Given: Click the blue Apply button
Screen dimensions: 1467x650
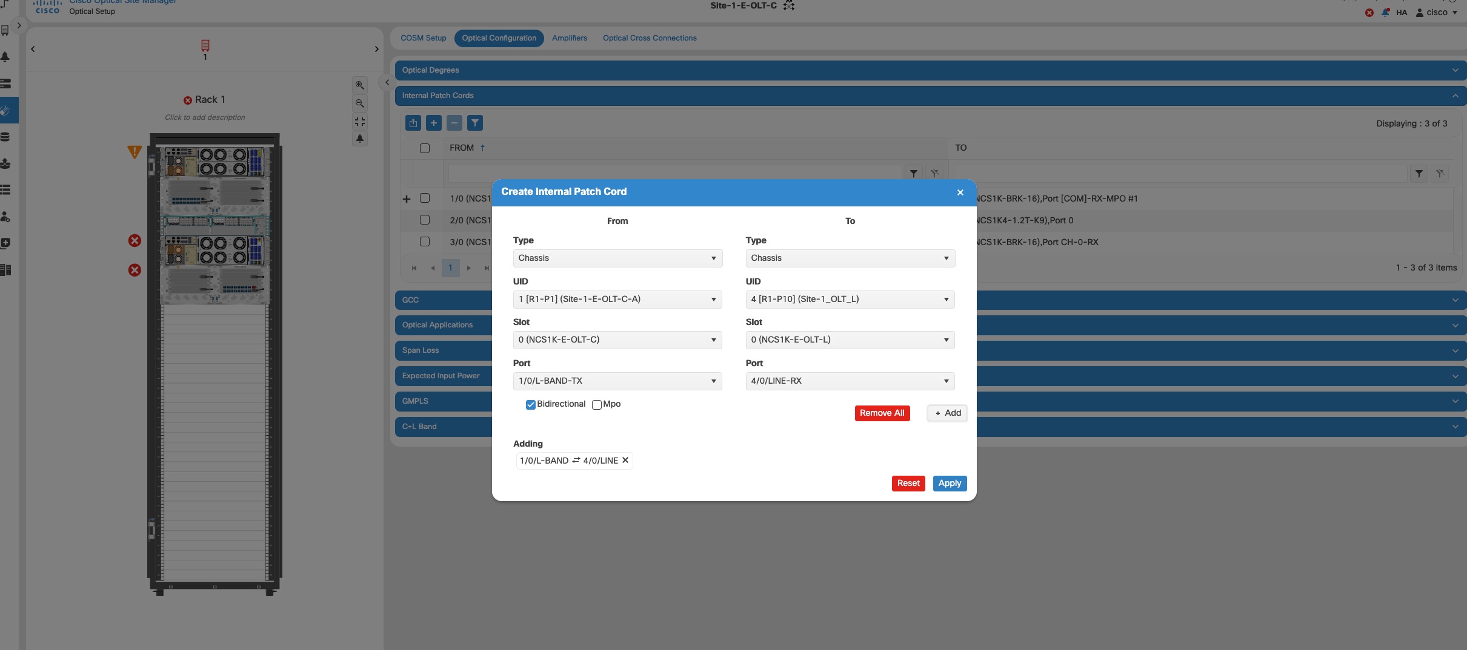Looking at the screenshot, I should tap(950, 484).
